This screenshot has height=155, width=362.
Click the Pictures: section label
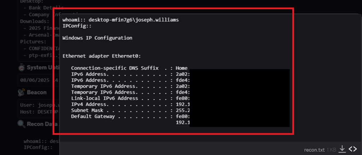click(33, 42)
